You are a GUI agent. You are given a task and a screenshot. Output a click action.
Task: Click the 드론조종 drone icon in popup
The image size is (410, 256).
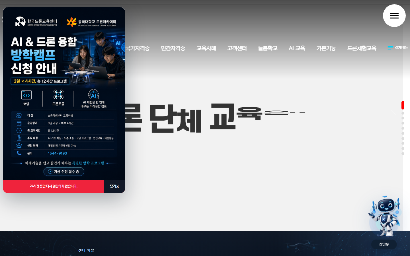(x=58, y=94)
